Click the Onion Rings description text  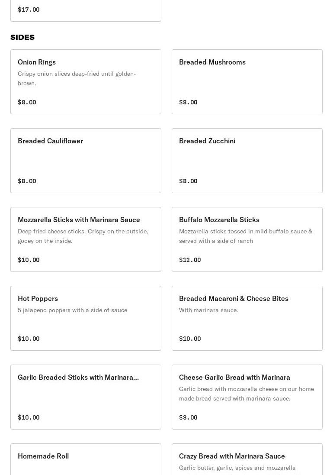(77, 78)
